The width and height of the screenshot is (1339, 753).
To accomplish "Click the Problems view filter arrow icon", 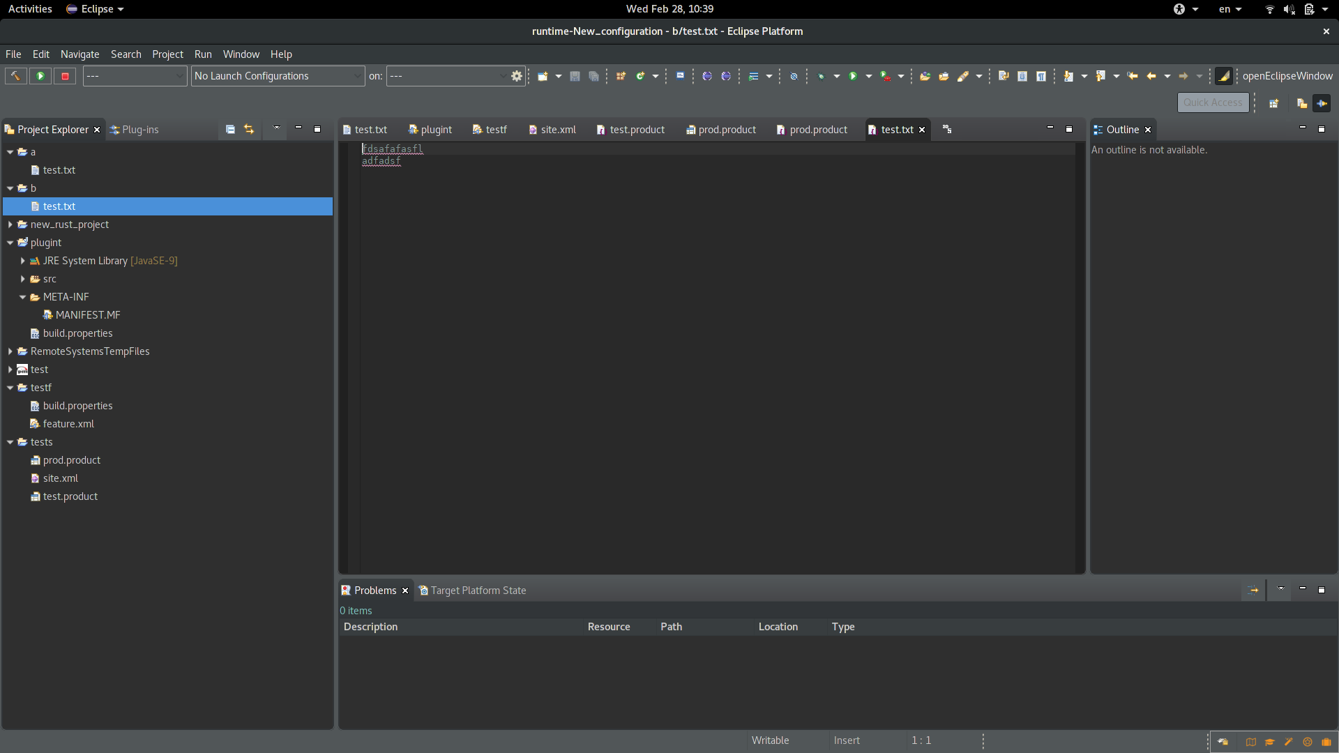I will click(1253, 590).
